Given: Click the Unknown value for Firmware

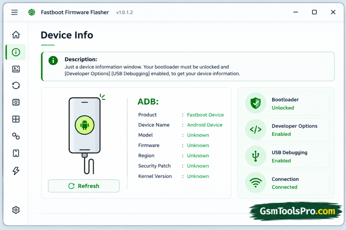Looking at the screenshot, I should (x=198, y=145).
